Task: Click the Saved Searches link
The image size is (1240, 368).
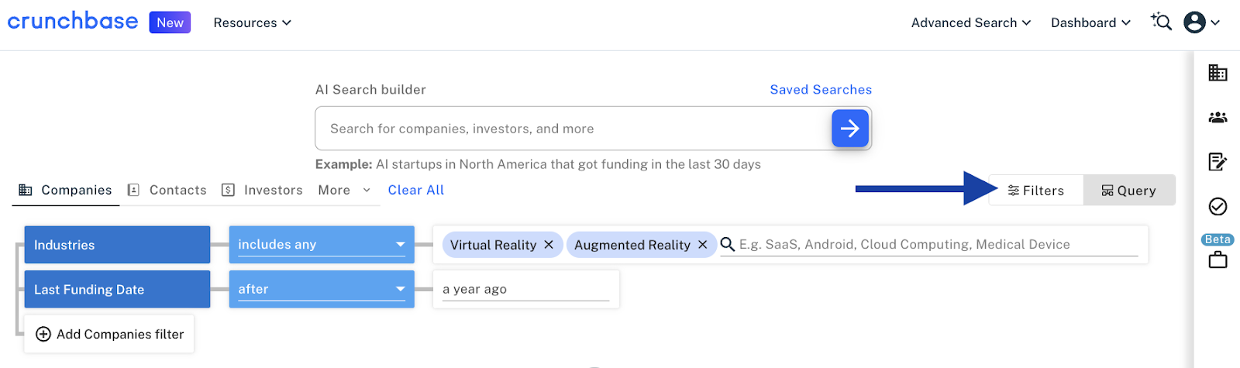Action: pos(820,90)
